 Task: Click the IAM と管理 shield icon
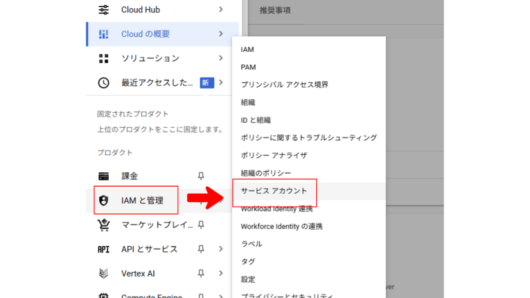[x=104, y=200]
